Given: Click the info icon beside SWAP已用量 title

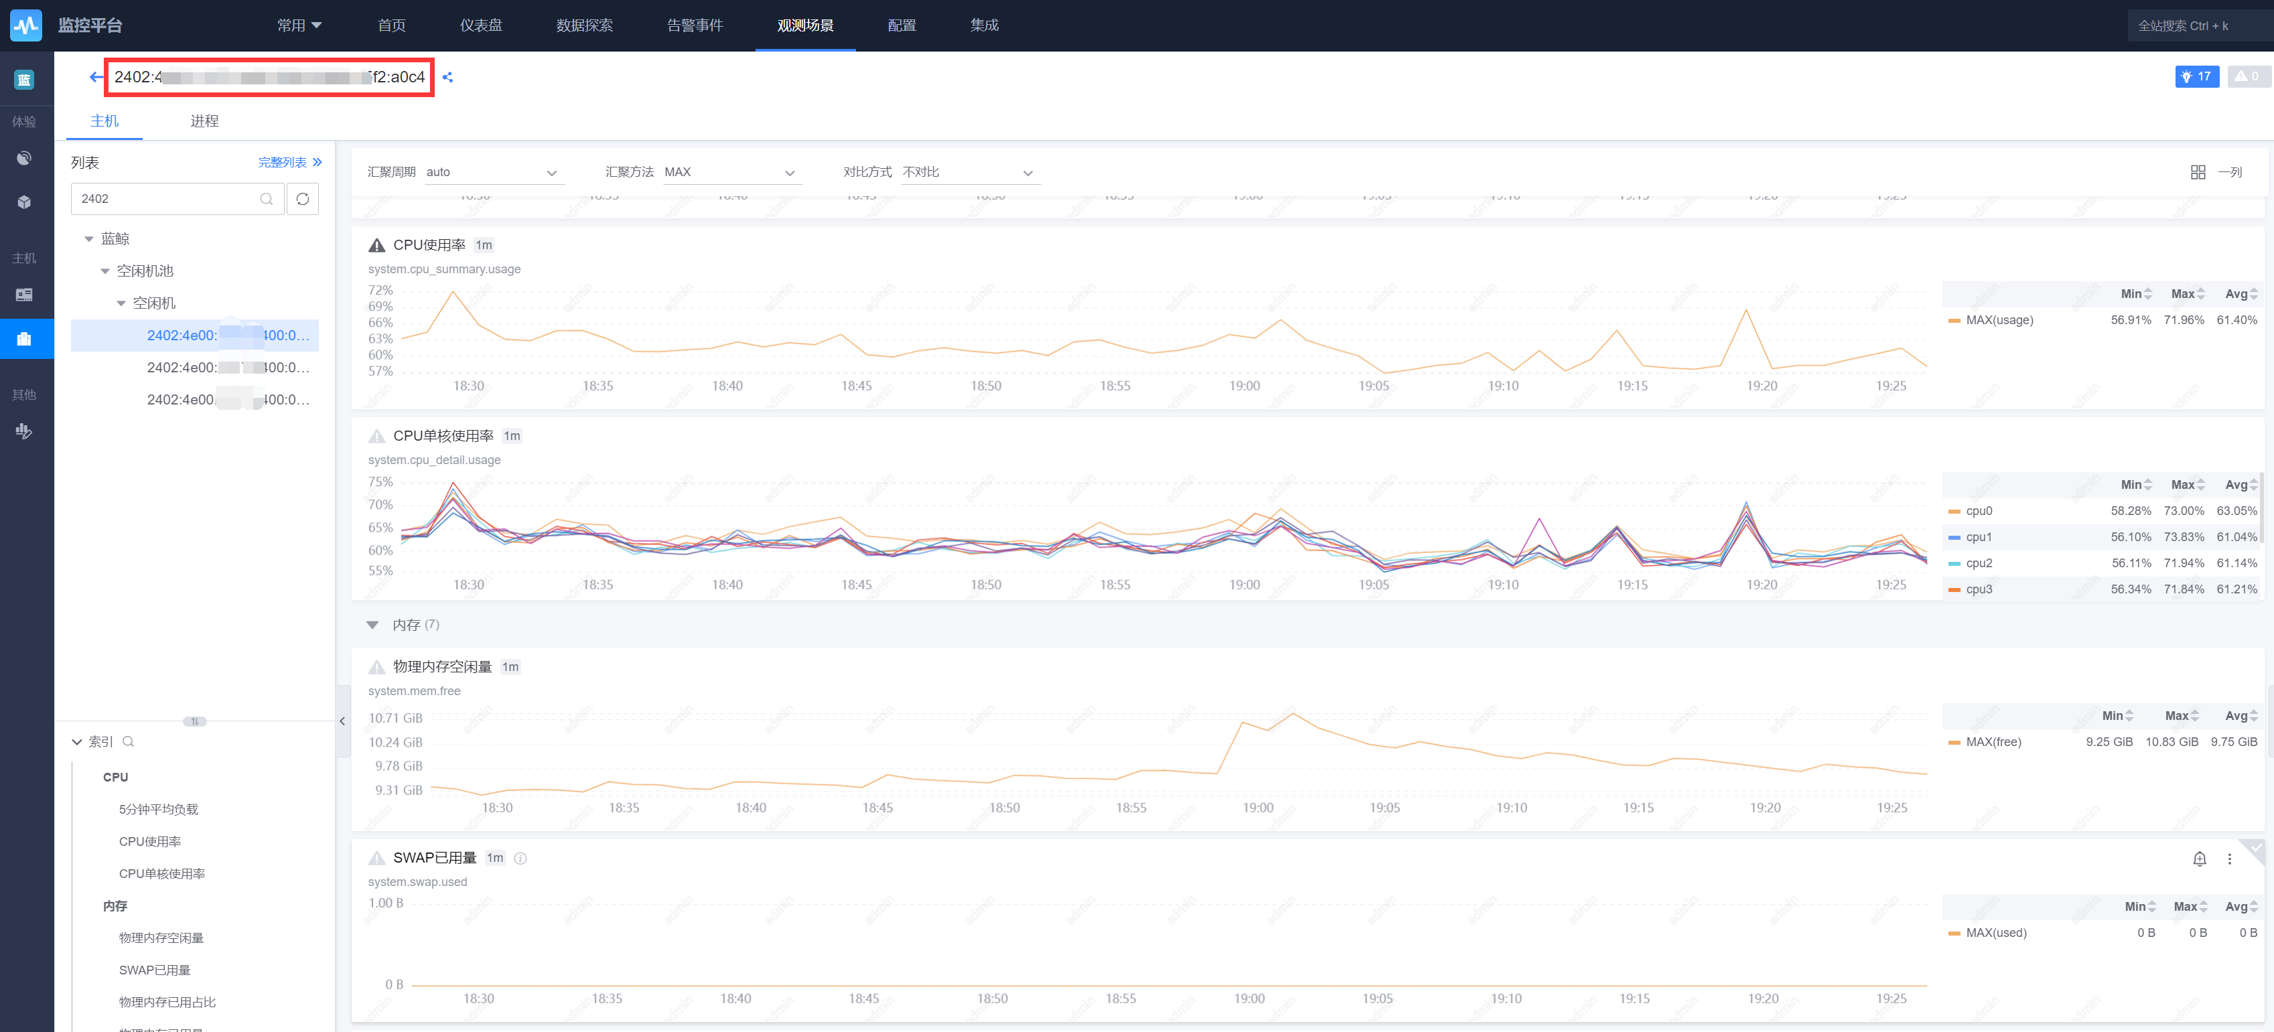Looking at the screenshot, I should click(521, 858).
